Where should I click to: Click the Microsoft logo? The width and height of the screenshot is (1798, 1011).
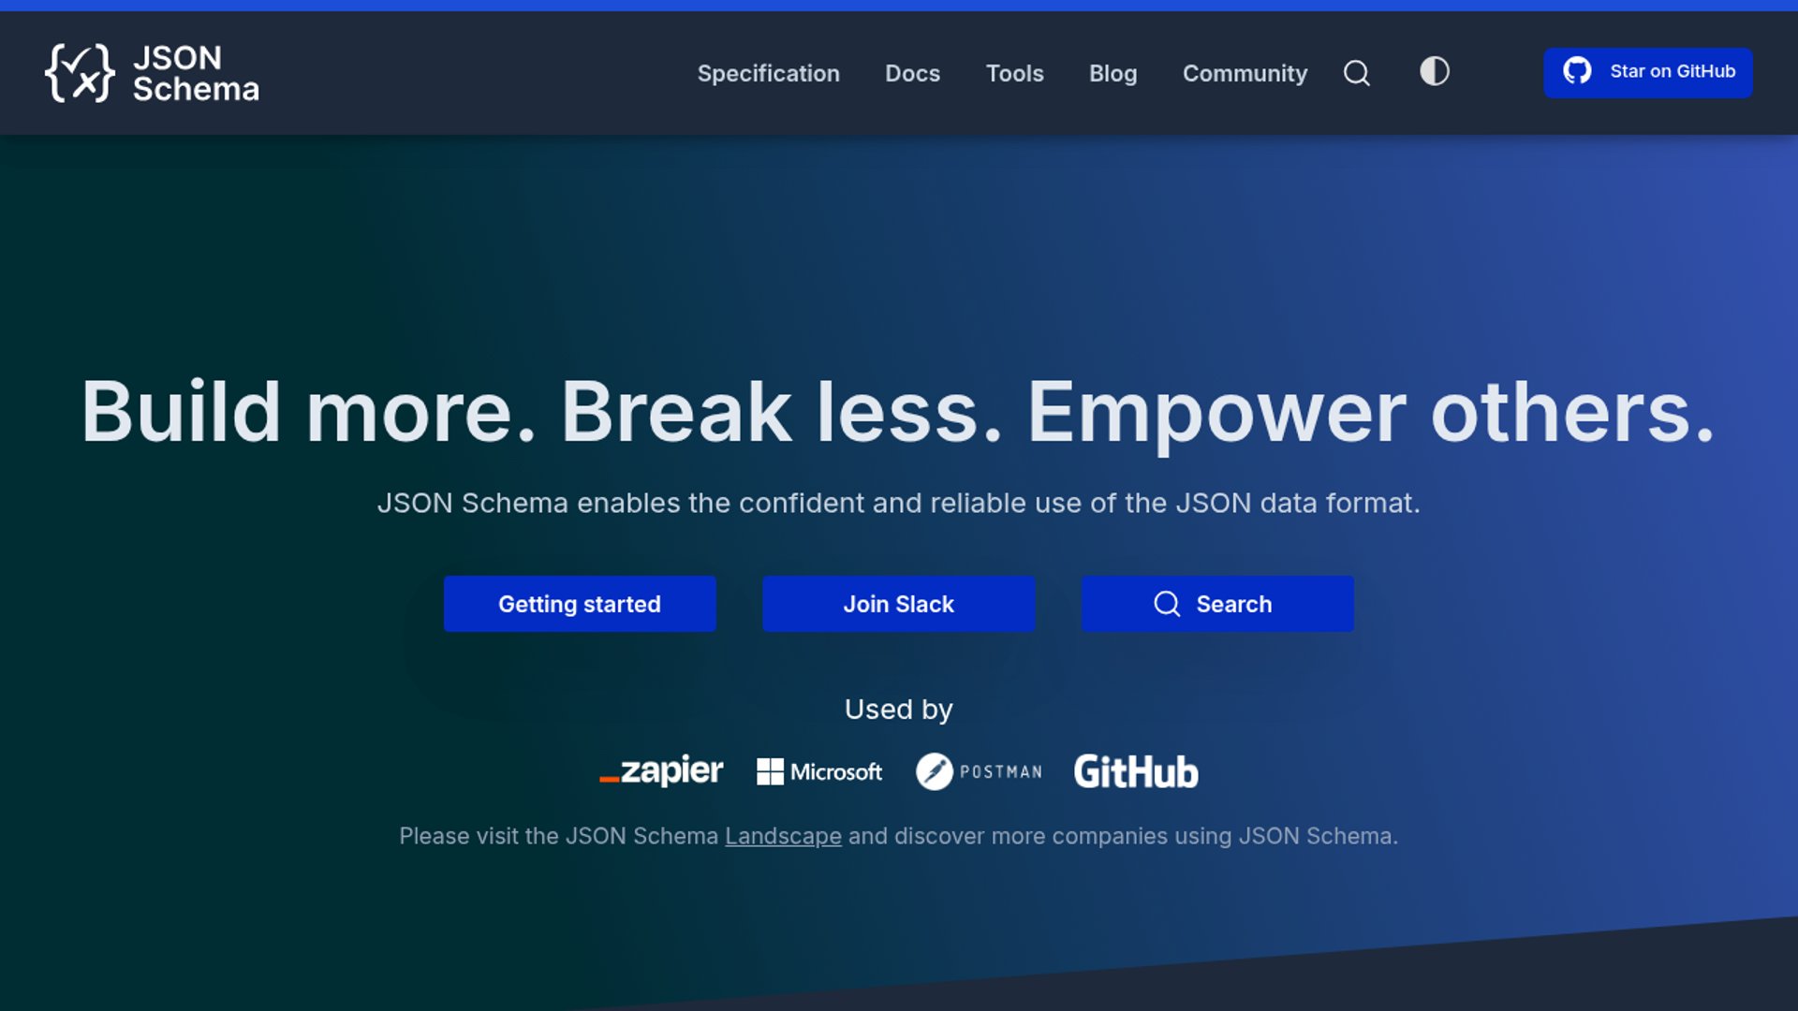pos(819,772)
